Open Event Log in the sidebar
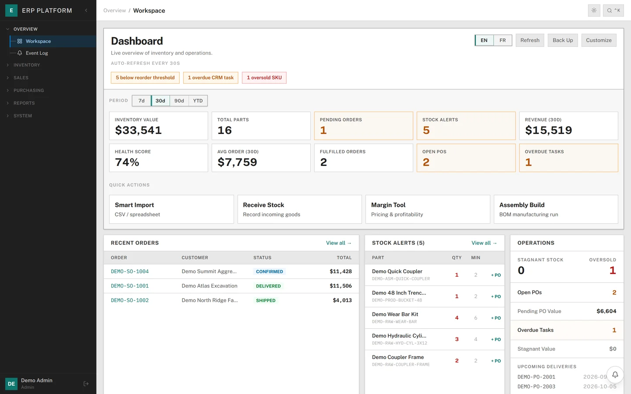This screenshot has height=394, width=631. (53, 53)
